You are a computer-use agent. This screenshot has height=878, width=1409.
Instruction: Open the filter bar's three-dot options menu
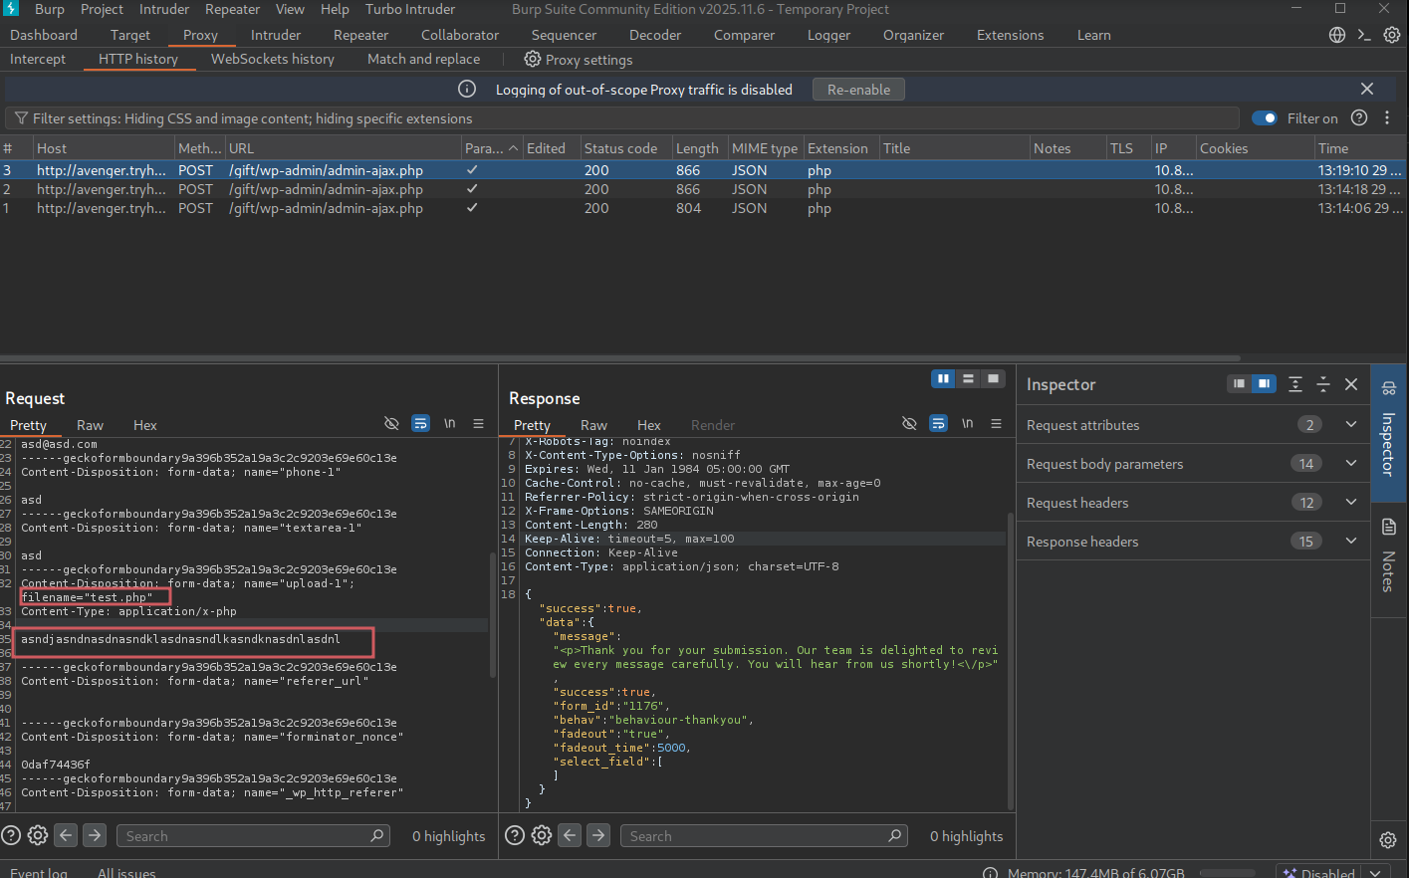tap(1387, 118)
